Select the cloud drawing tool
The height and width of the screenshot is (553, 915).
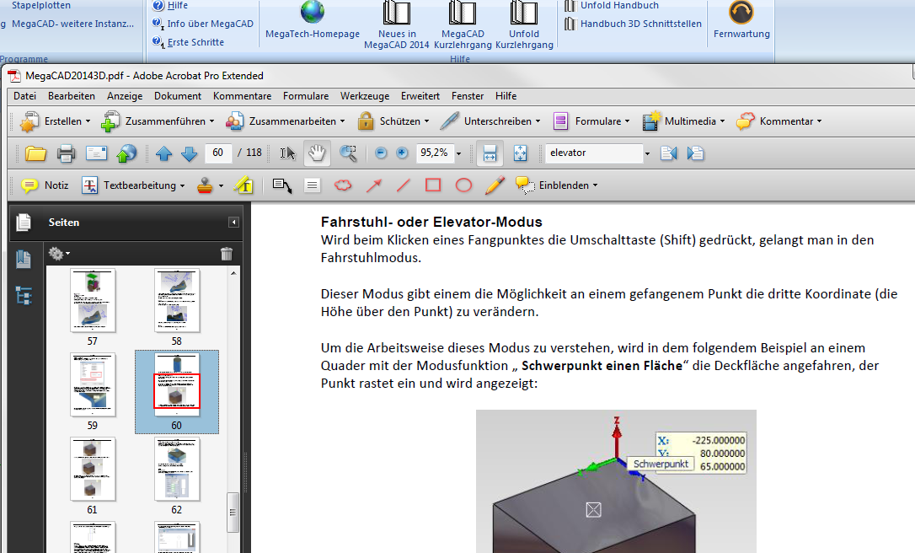343,185
